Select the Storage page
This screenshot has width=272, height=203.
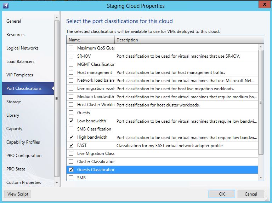(x=13, y=102)
